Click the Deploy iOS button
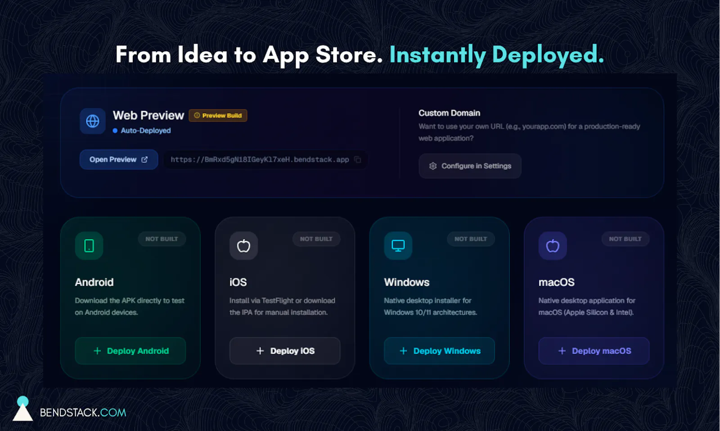The image size is (720, 431). tap(285, 351)
